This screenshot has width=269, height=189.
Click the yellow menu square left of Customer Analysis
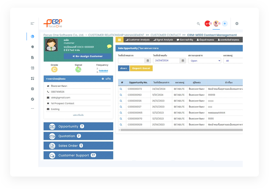click(119, 40)
